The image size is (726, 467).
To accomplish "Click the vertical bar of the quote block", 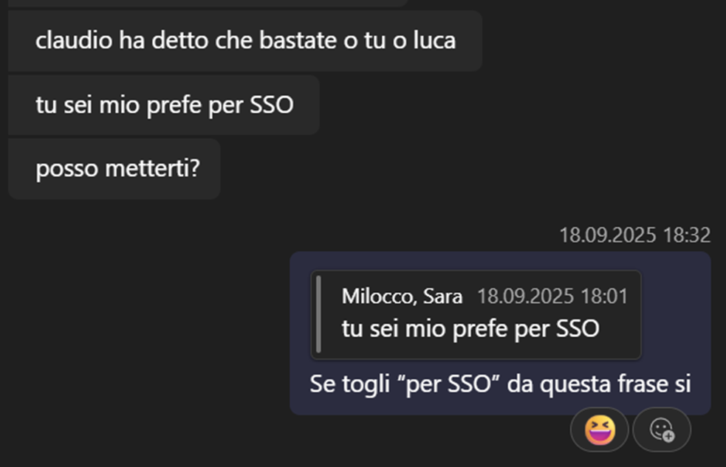I will [x=318, y=315].
